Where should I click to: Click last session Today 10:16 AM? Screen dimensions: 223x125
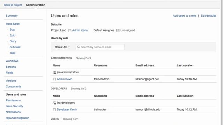pos(187,79)
